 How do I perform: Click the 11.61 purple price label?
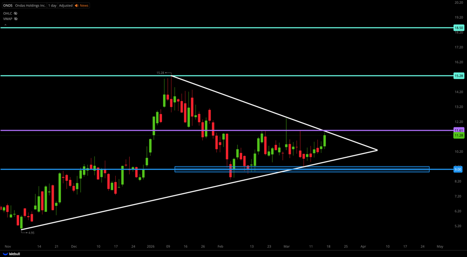click(458, 130)
